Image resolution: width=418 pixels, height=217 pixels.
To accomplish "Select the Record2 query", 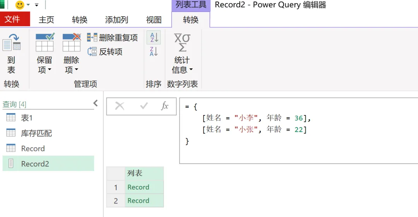I will click(48, 163).
